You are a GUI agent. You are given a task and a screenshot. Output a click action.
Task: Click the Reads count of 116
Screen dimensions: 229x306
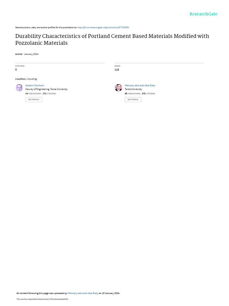tap(117, 70)
